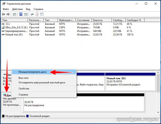Click the Disk Management title bar icon

4,4
